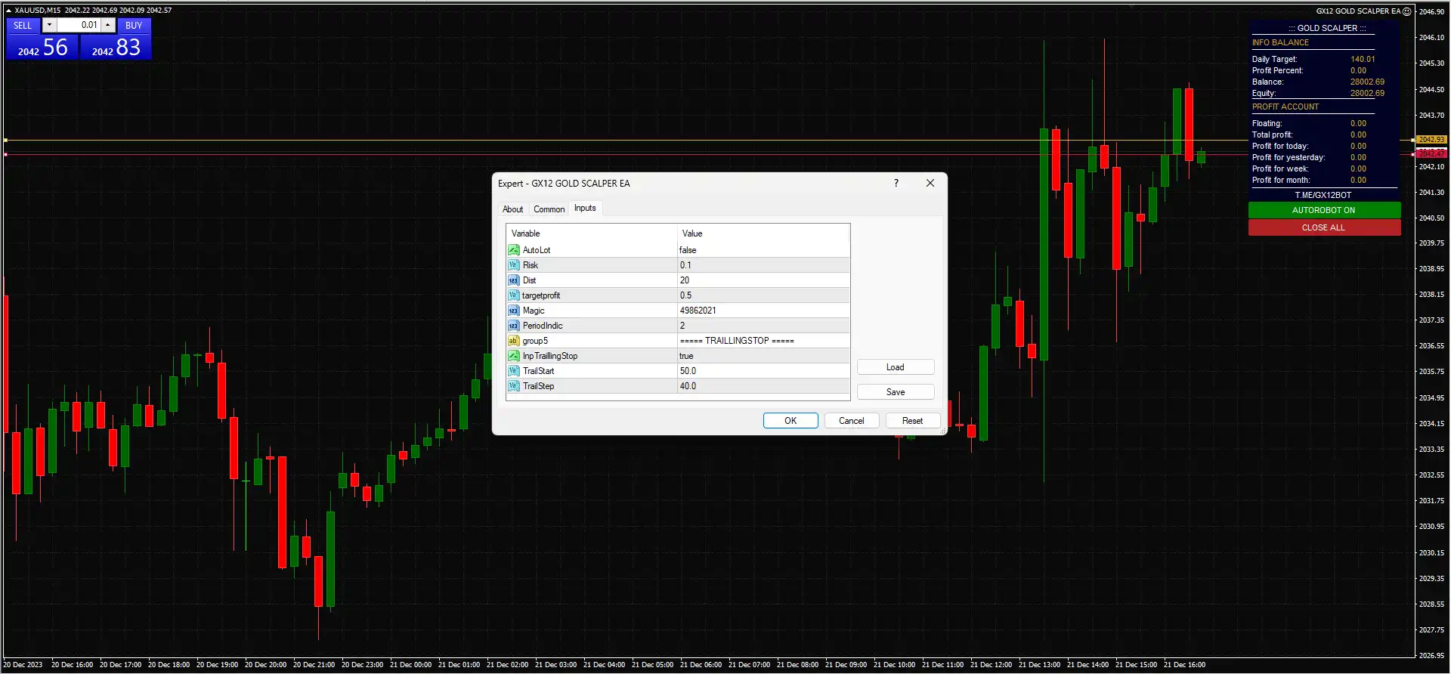Click the Daily Target value 140.01
This screenshot has height=674, width=1451.
[x=1363, y=59]
